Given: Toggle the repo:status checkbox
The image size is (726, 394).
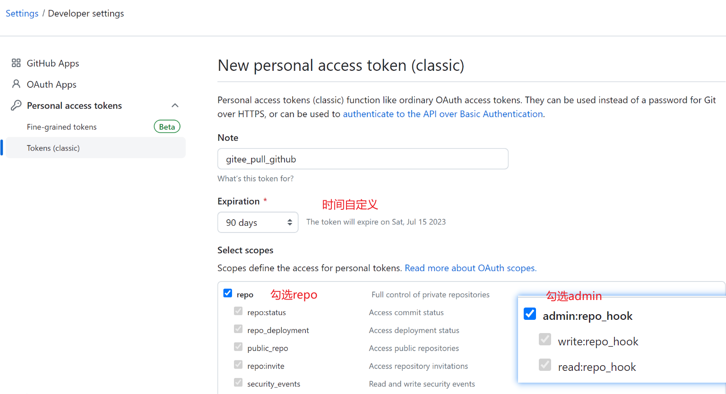Looking at the screenshot, I should coord(238,311).
